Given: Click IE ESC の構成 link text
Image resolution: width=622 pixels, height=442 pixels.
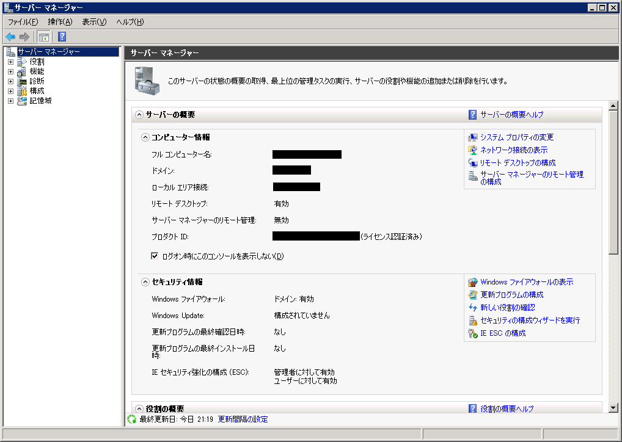Looking at the screenshot, I should click(x=503, y=333).
